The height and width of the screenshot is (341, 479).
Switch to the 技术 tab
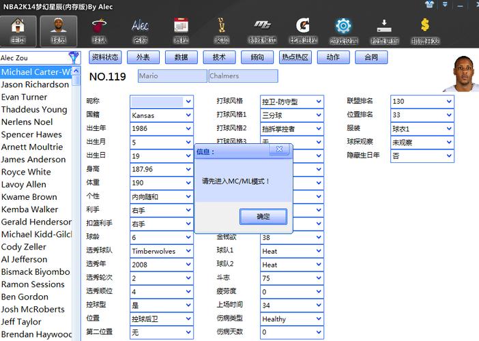(219, 57)
